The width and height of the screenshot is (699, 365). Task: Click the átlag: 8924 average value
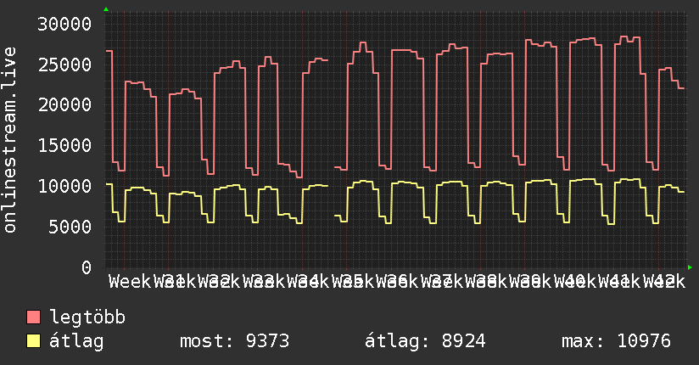click(x=425, y=341)
